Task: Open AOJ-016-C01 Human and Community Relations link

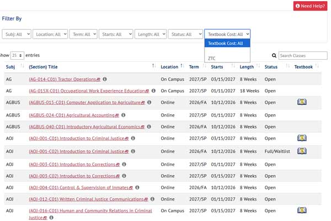Action: tap(90, 214)
